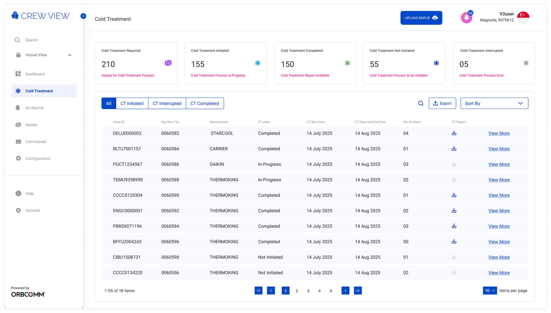Change items per page dropdown showing 10
The width and height of the screenshot is (551, 313).
tap(490, 291)
